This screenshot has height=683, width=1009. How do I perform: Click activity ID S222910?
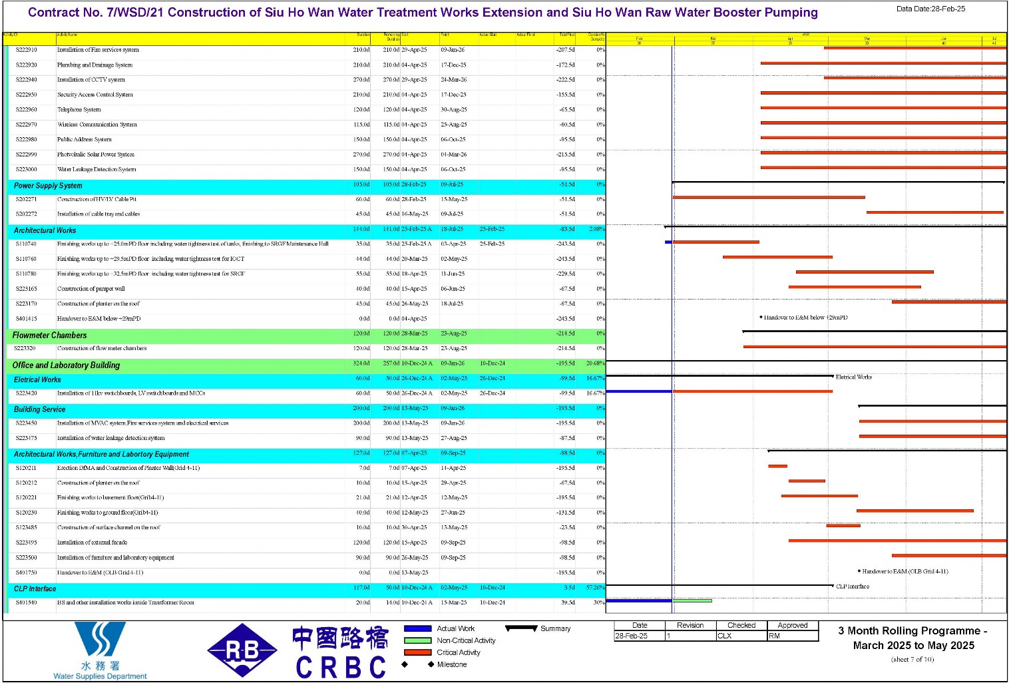point(27,50)
